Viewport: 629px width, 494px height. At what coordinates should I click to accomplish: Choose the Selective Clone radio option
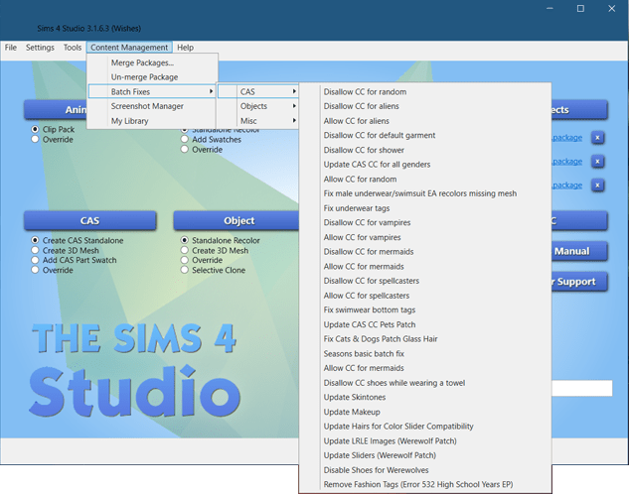tap(184, 270)
